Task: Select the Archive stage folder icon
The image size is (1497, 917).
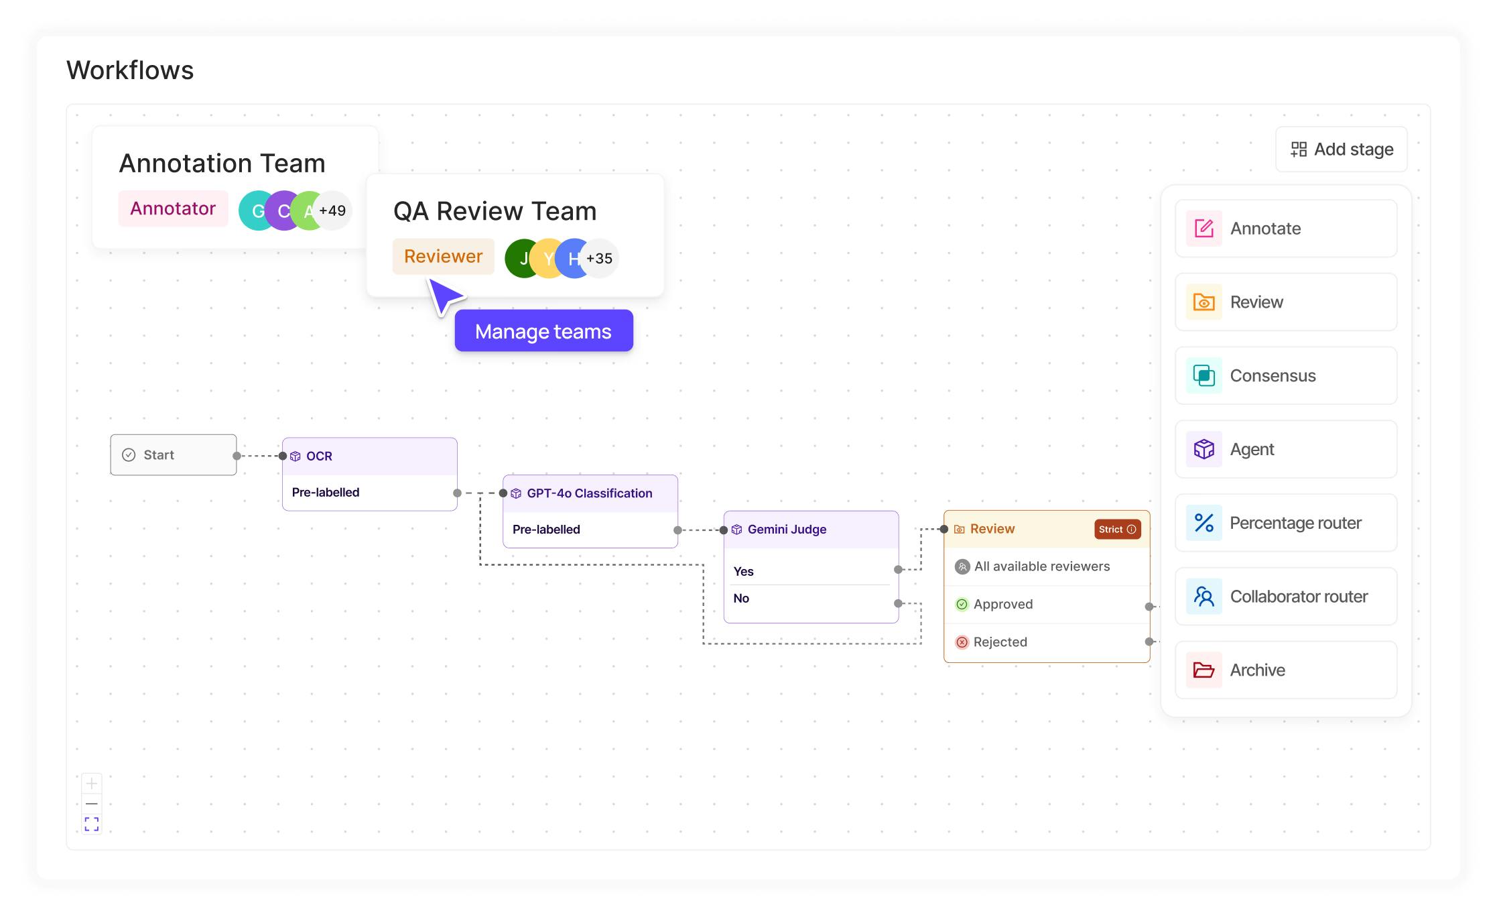Action: tap(1203, 670)
